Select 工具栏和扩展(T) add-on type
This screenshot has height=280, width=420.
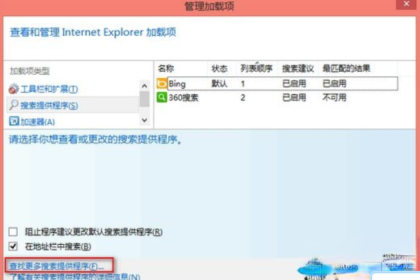49,89
